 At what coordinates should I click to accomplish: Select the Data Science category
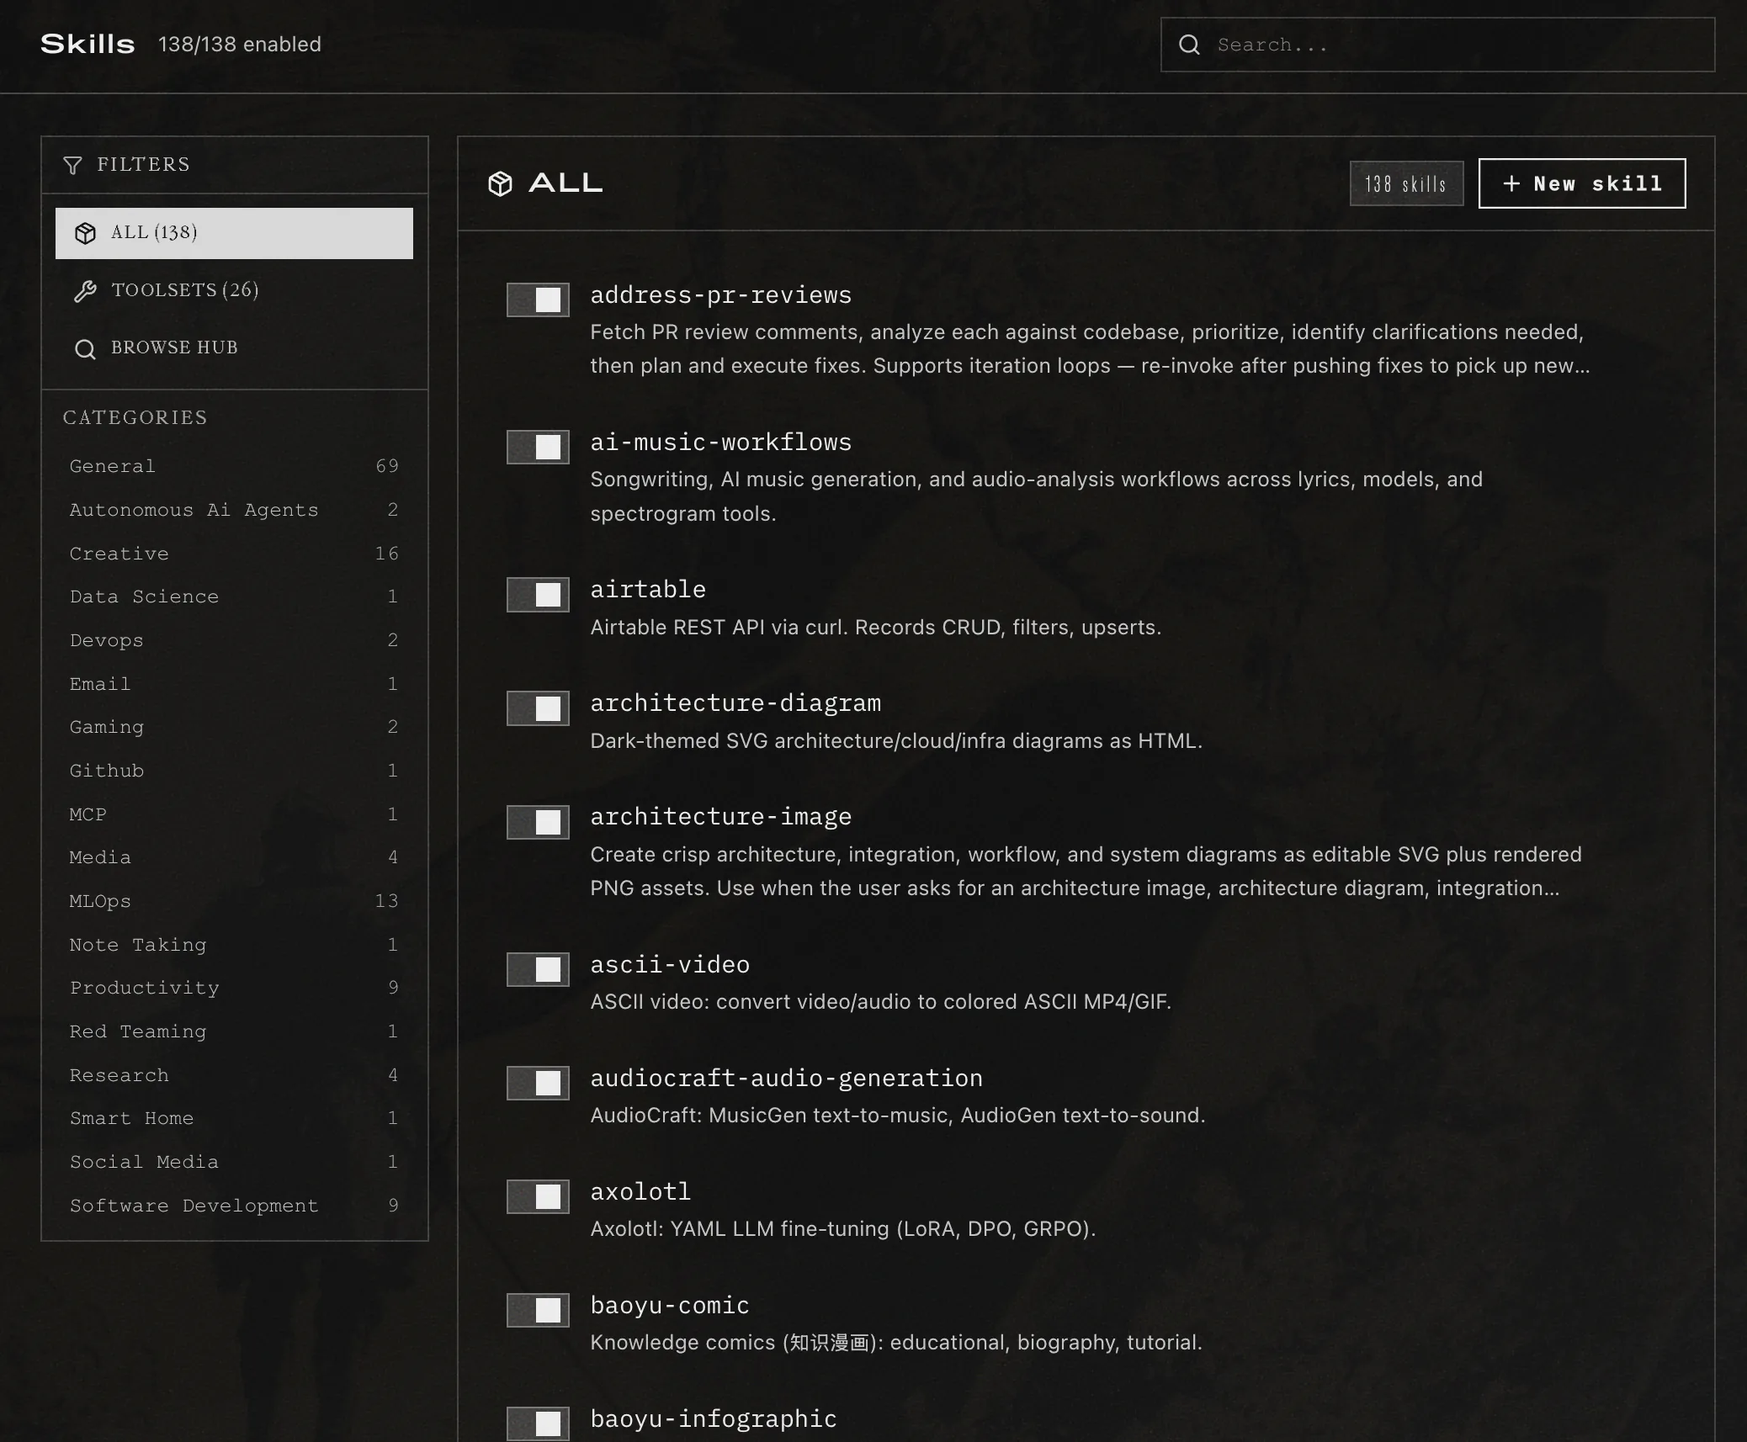point(234,596)
